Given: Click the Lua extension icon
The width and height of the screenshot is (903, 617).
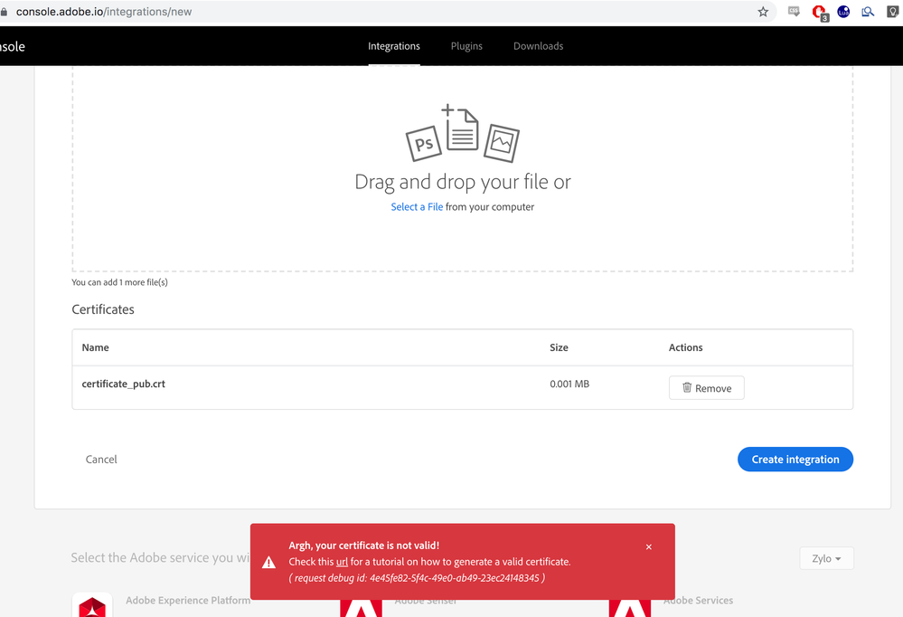Looking at the screenshot, I should (843, 12).
